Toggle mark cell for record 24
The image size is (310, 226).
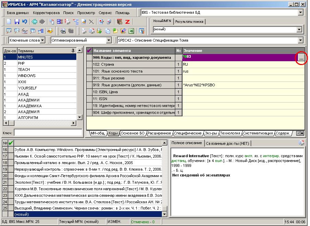11,202
